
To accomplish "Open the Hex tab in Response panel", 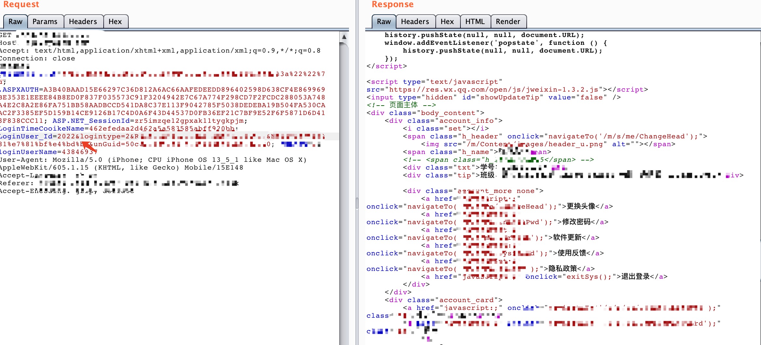I will point(447,22).
